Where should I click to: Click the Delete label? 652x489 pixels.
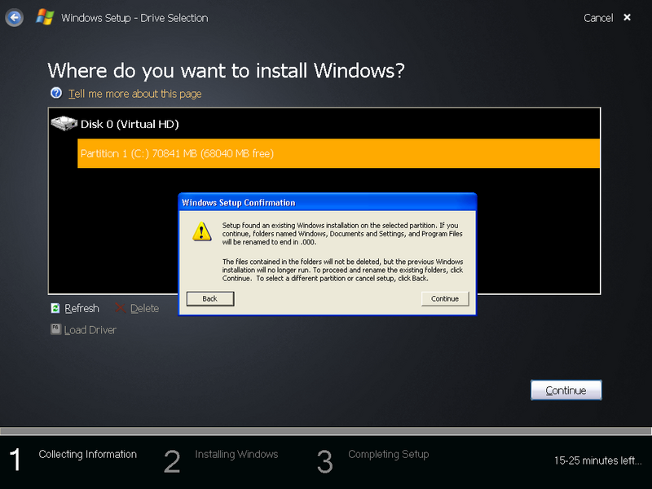(x=145, y=308)
